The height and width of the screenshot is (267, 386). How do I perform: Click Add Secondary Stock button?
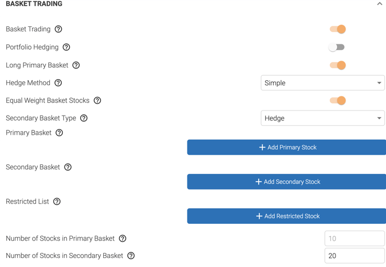coord(287,182)
